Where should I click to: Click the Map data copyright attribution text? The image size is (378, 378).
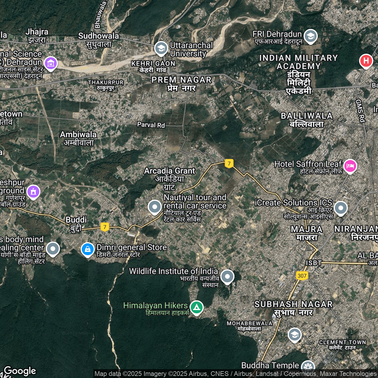(235, 374)
